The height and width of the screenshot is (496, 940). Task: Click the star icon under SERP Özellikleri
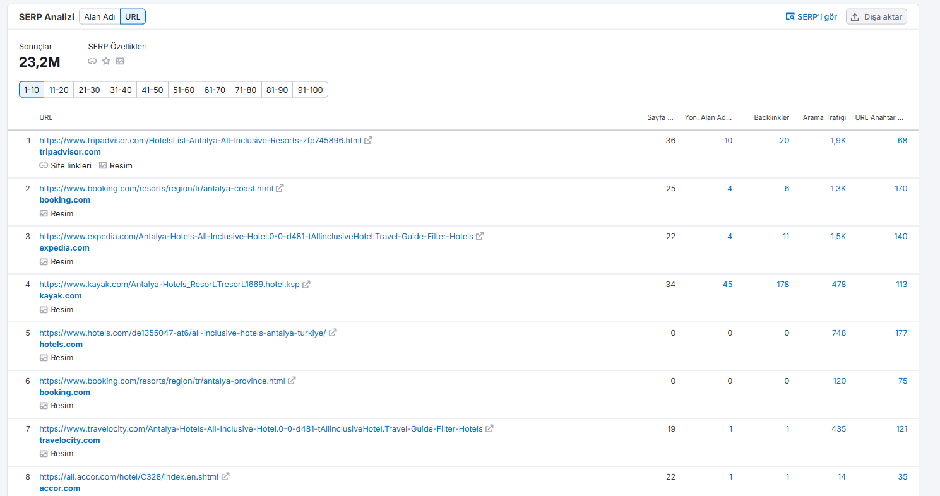(106, 61)
